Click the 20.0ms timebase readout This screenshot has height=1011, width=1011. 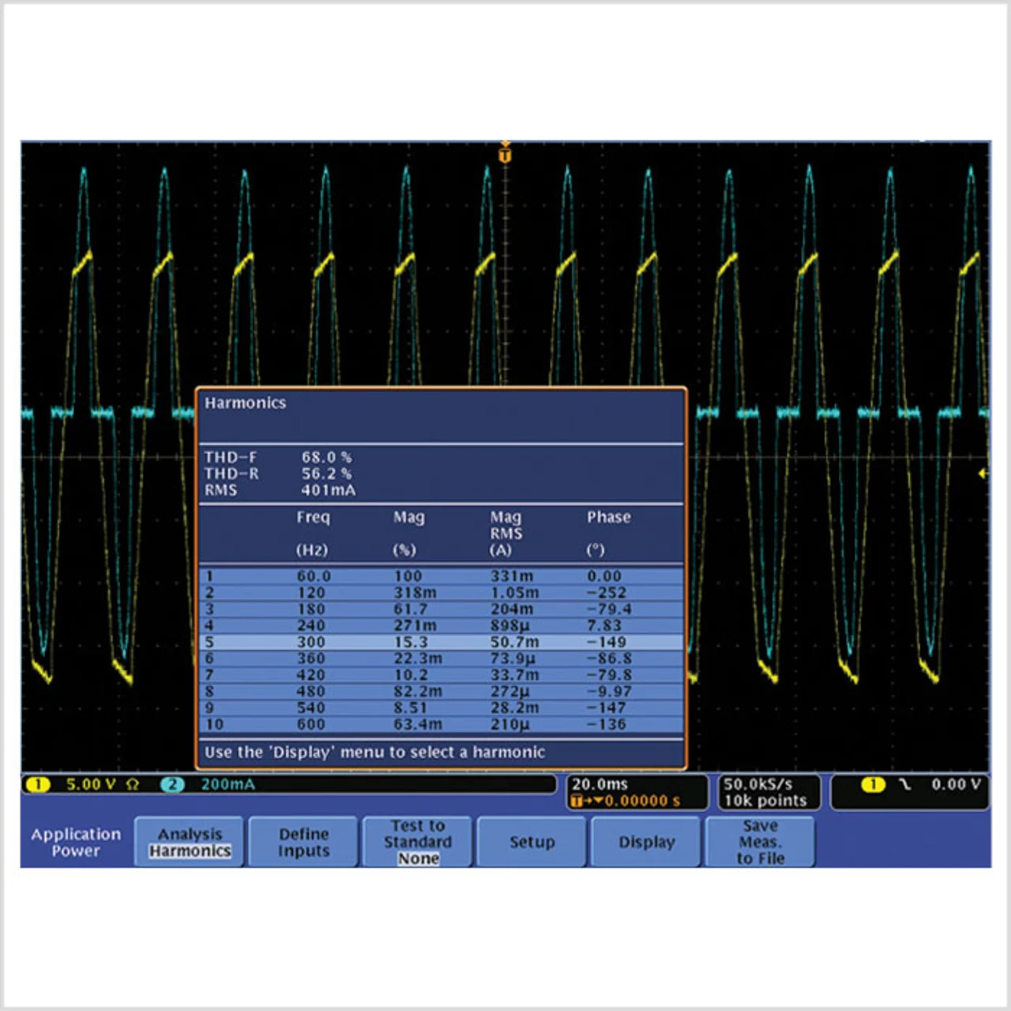pos(600,784)
